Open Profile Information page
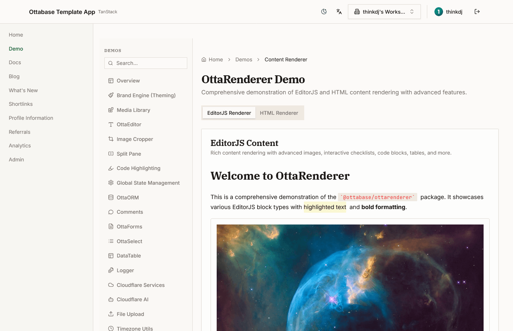Viewport: 513px width, 331px height. pyautogui.click(x=31, y=118)
